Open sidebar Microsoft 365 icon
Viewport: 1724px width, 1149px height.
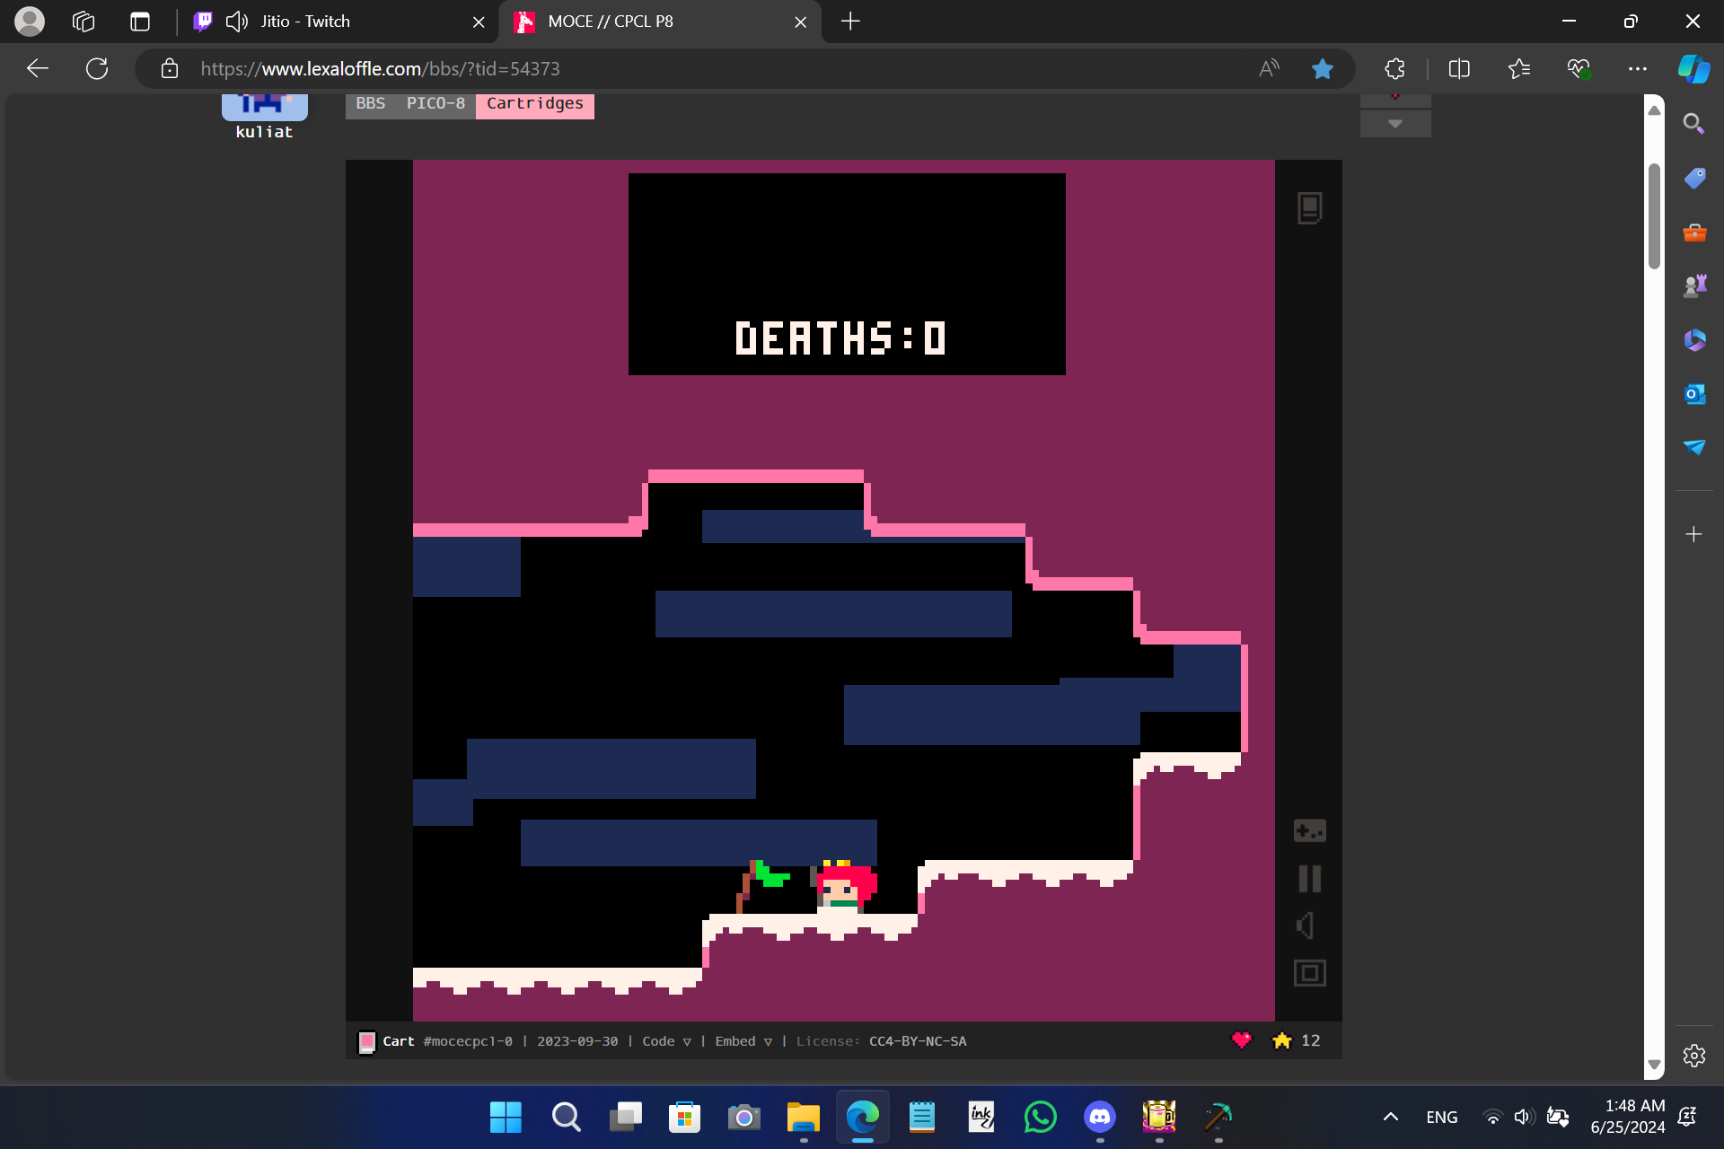click(x=1693, y=340)
